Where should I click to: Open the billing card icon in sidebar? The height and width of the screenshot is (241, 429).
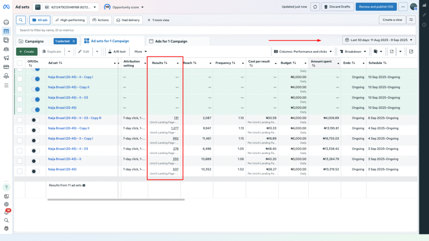(x=6, y=67)
